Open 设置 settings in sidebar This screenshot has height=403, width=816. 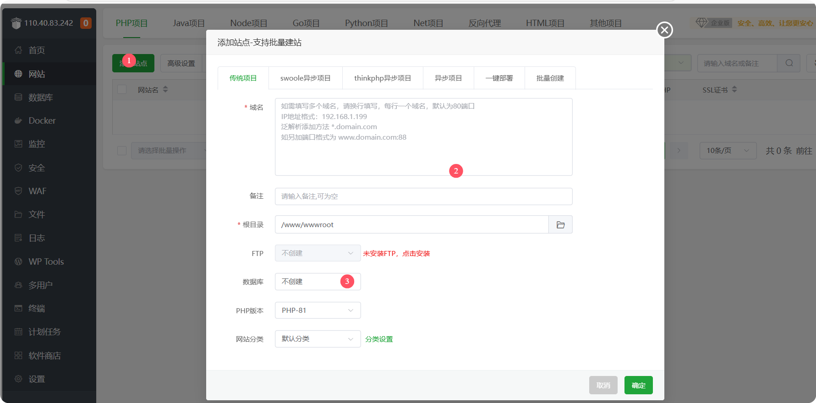pos(37,379)
